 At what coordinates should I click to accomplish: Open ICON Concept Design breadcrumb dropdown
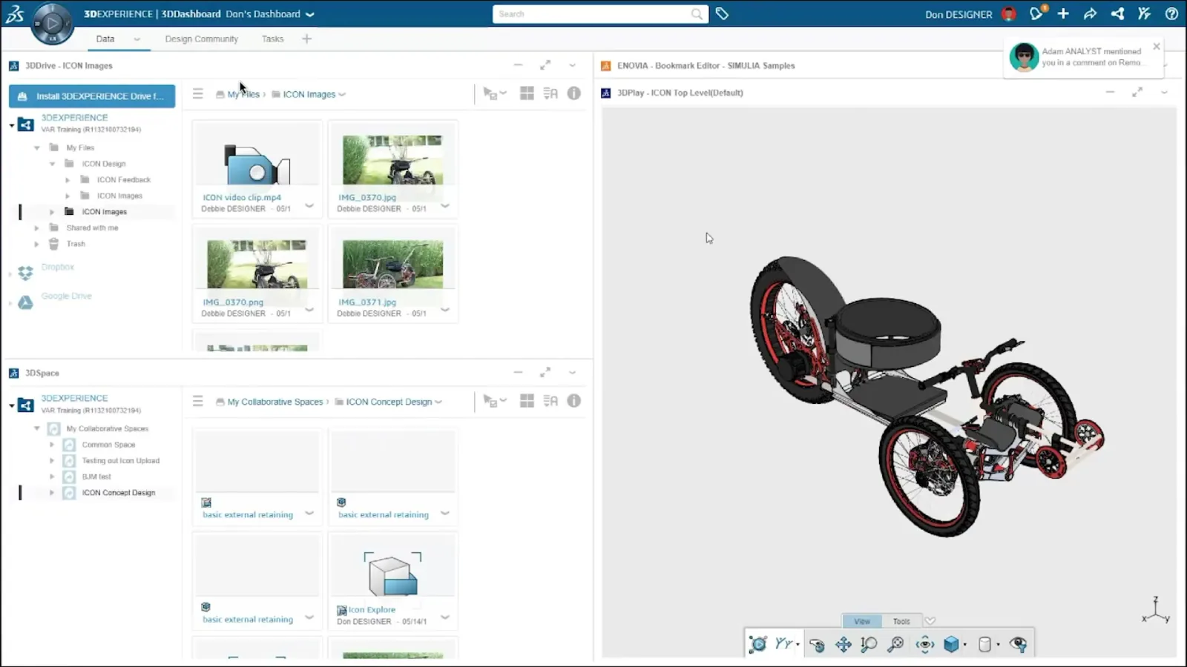[x=438, y=402]
